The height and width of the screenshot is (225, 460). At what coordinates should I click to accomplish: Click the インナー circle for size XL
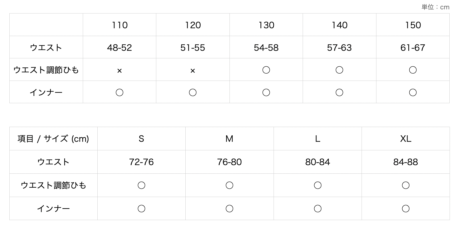pos(405,209)
